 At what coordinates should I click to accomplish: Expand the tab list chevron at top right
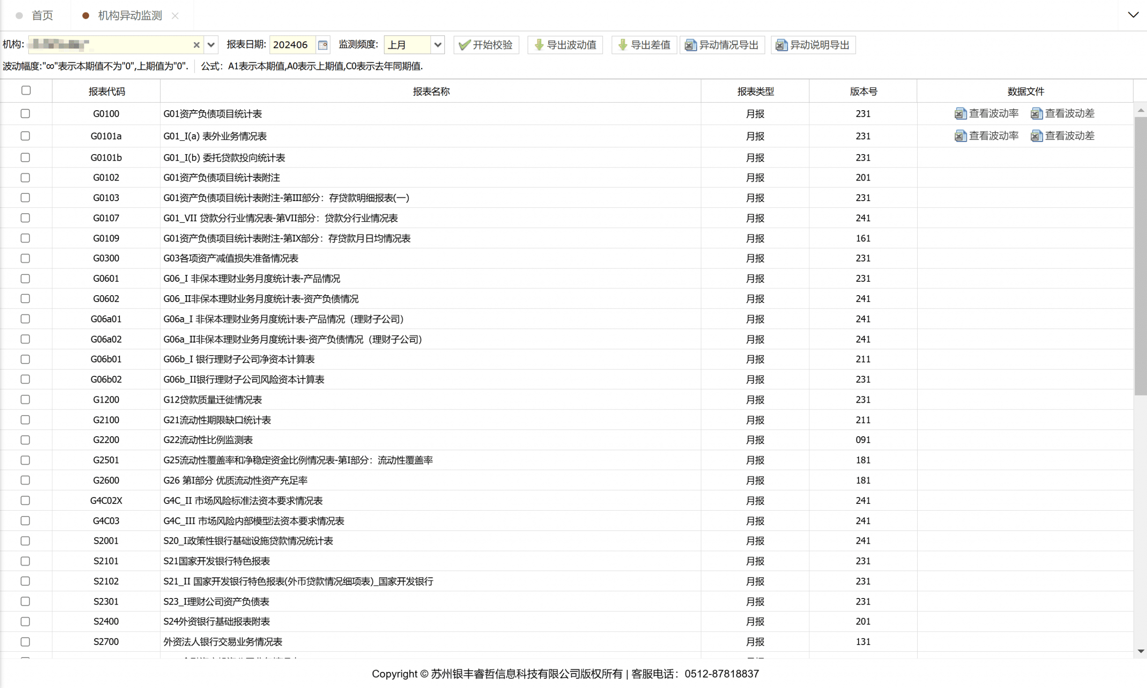[x=1133, y=15]
